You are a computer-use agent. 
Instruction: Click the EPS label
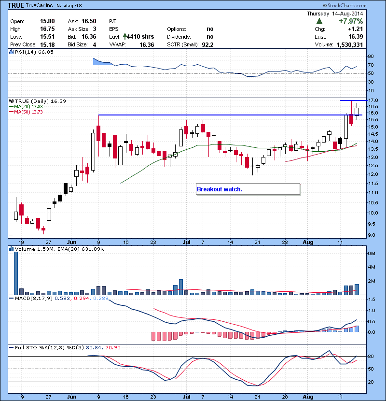tap(114, 29)
